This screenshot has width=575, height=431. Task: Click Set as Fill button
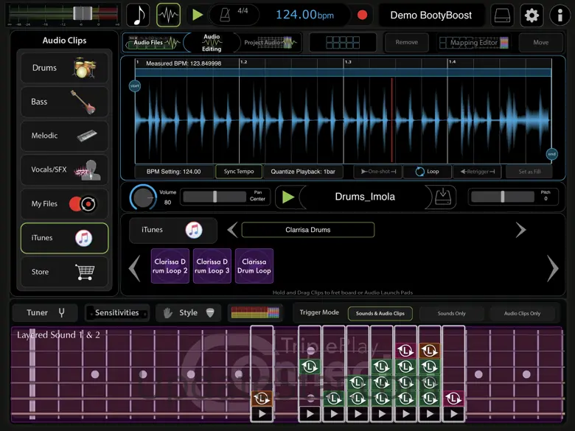click(529, 172)
